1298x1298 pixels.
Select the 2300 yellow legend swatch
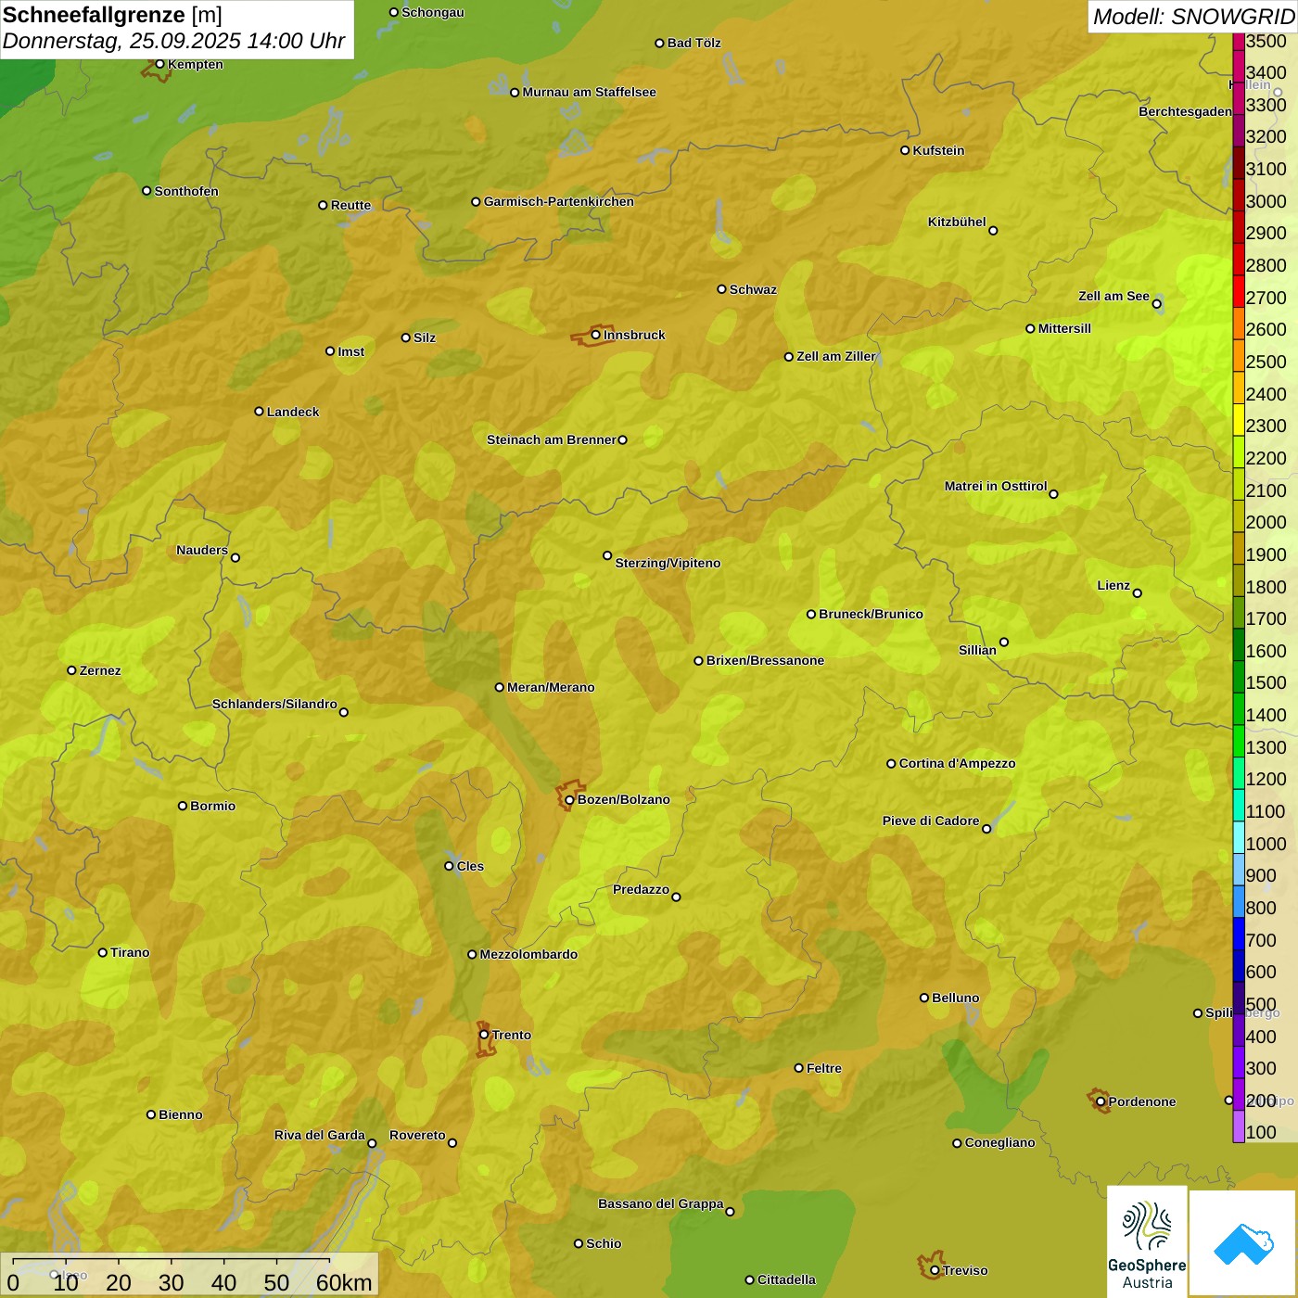click(1239, 419)
